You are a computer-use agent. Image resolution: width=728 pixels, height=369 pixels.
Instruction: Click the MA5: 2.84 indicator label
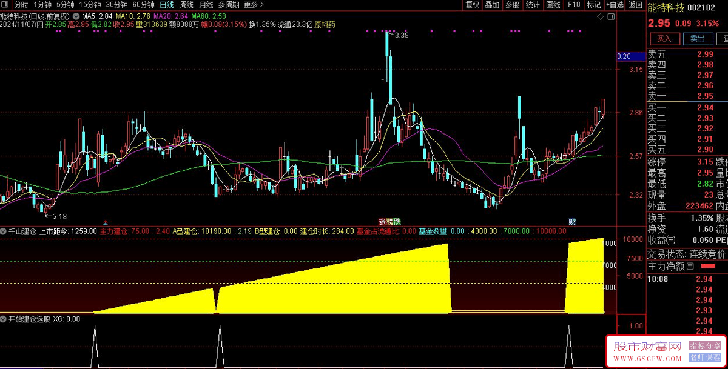[96, 16]
